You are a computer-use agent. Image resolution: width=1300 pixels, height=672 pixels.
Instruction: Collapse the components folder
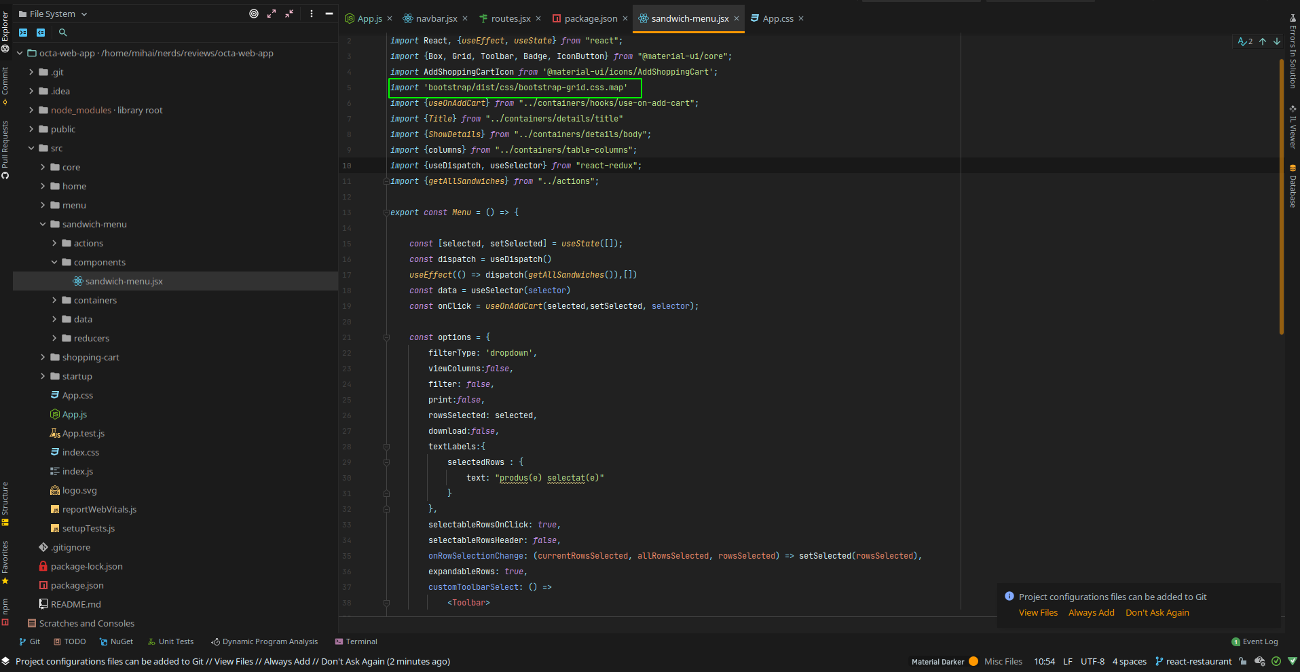(x=54, y=262)
